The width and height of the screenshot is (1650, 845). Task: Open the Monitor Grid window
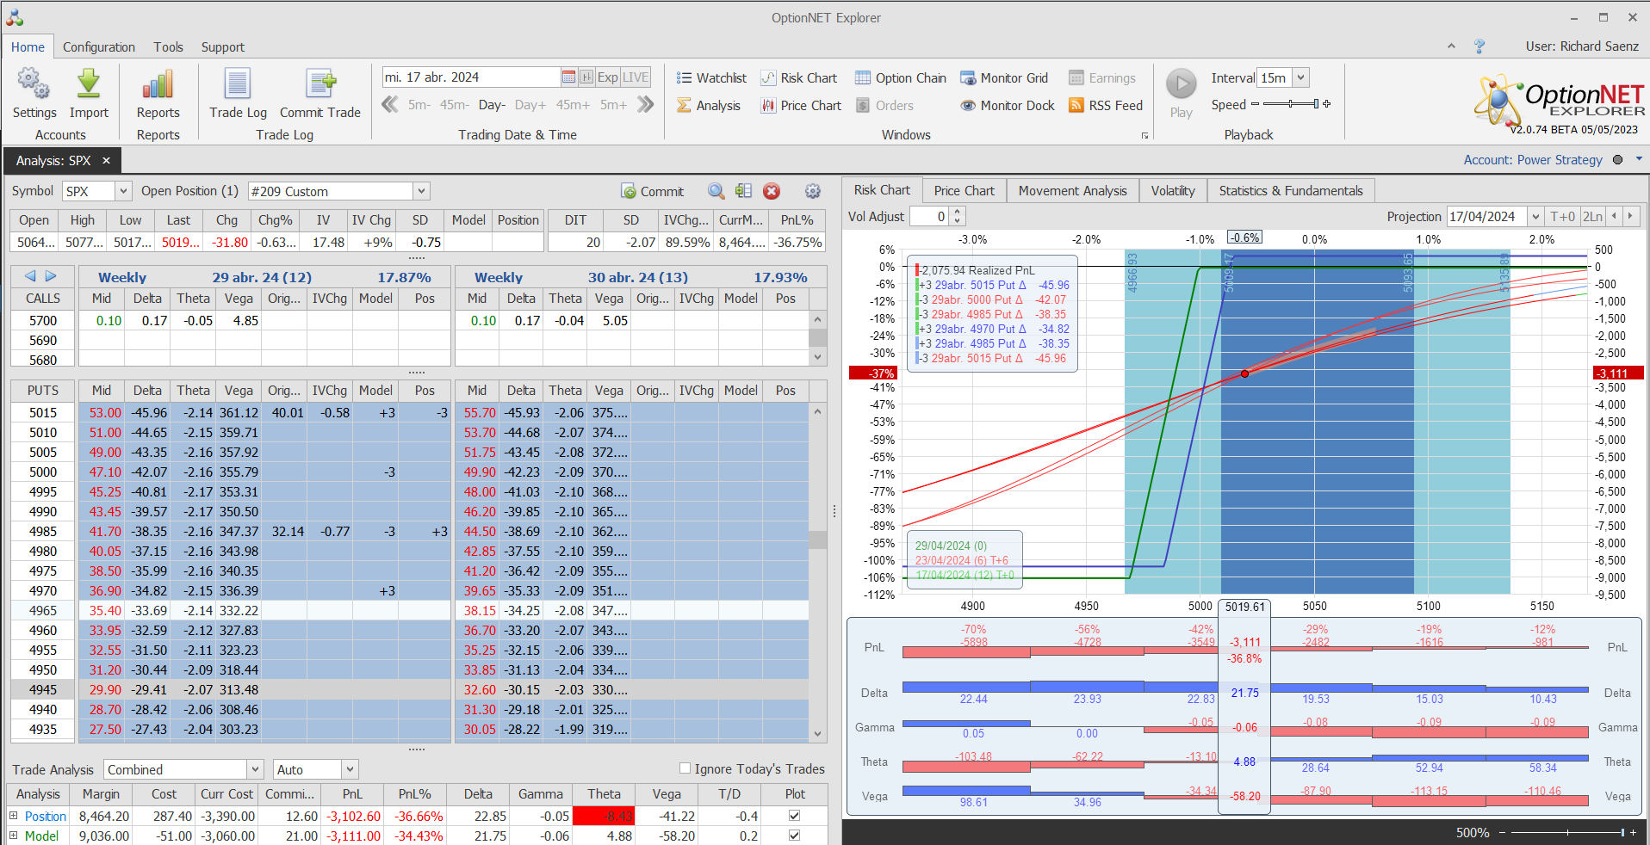pos(1004,78)
